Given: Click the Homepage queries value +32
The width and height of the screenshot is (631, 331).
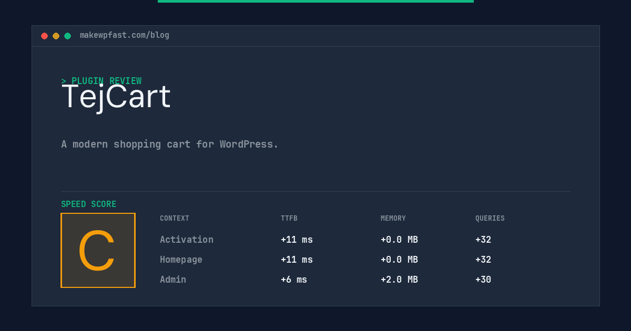Looking at the screenshot, I should 483,260.
